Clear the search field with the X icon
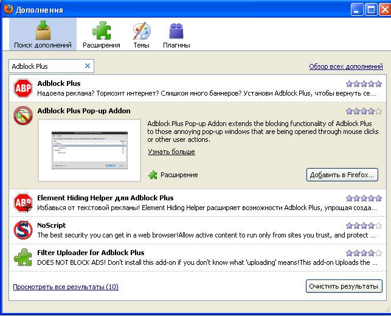 88,66
